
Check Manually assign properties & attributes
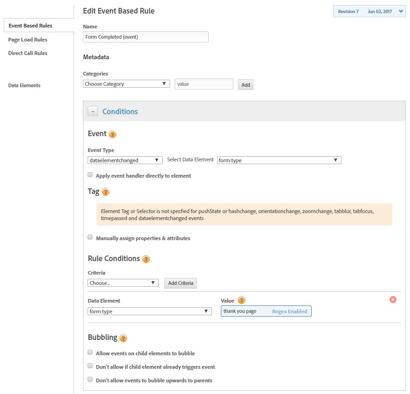coord(90,238)
